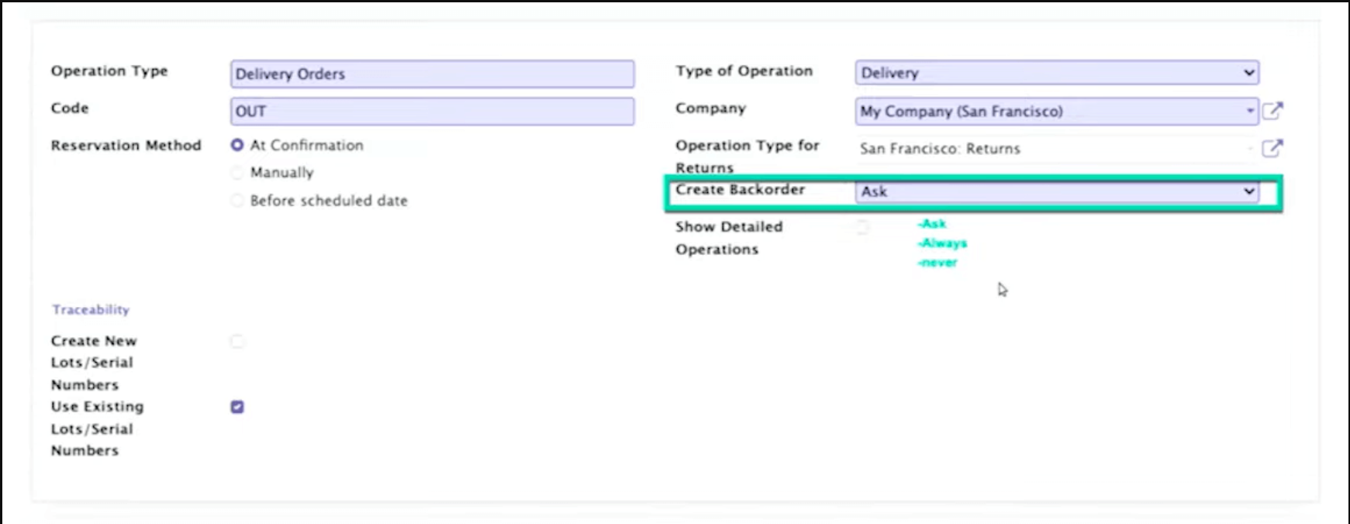Expand the Company selection dropdown
This screenshot has height=524, width=1350.
[x=1056, y=111]
